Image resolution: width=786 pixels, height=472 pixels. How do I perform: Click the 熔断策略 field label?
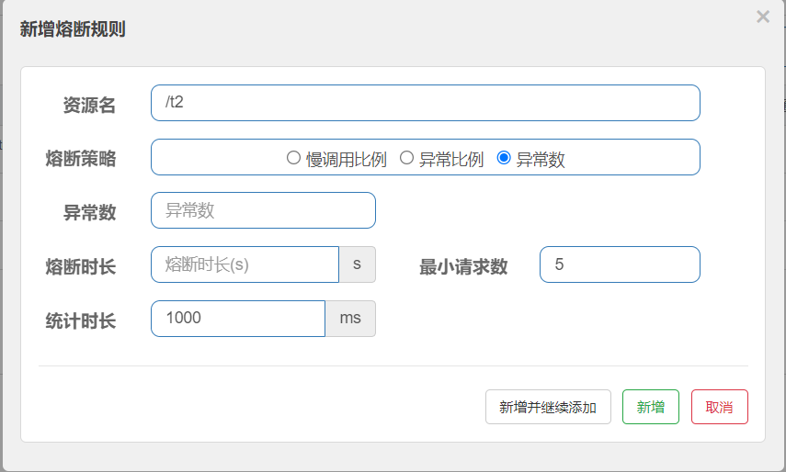(x=81, y=159)
